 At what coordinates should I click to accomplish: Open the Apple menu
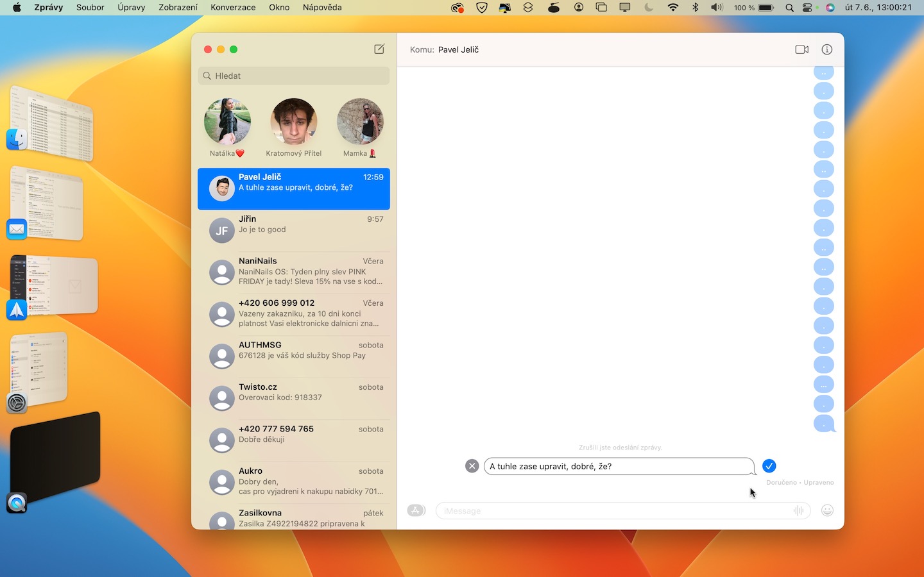pos(17,8)
